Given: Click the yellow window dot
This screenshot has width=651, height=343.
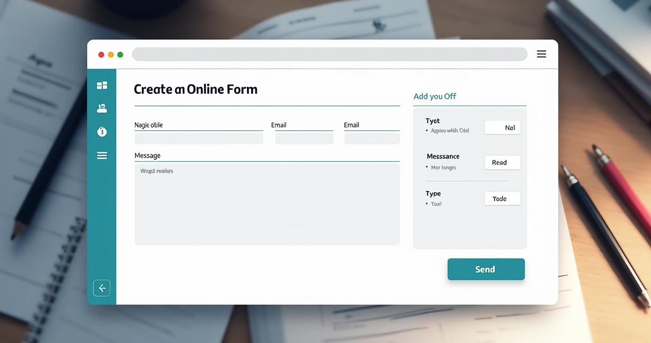Looking at the screenshot, I should 111,55.
